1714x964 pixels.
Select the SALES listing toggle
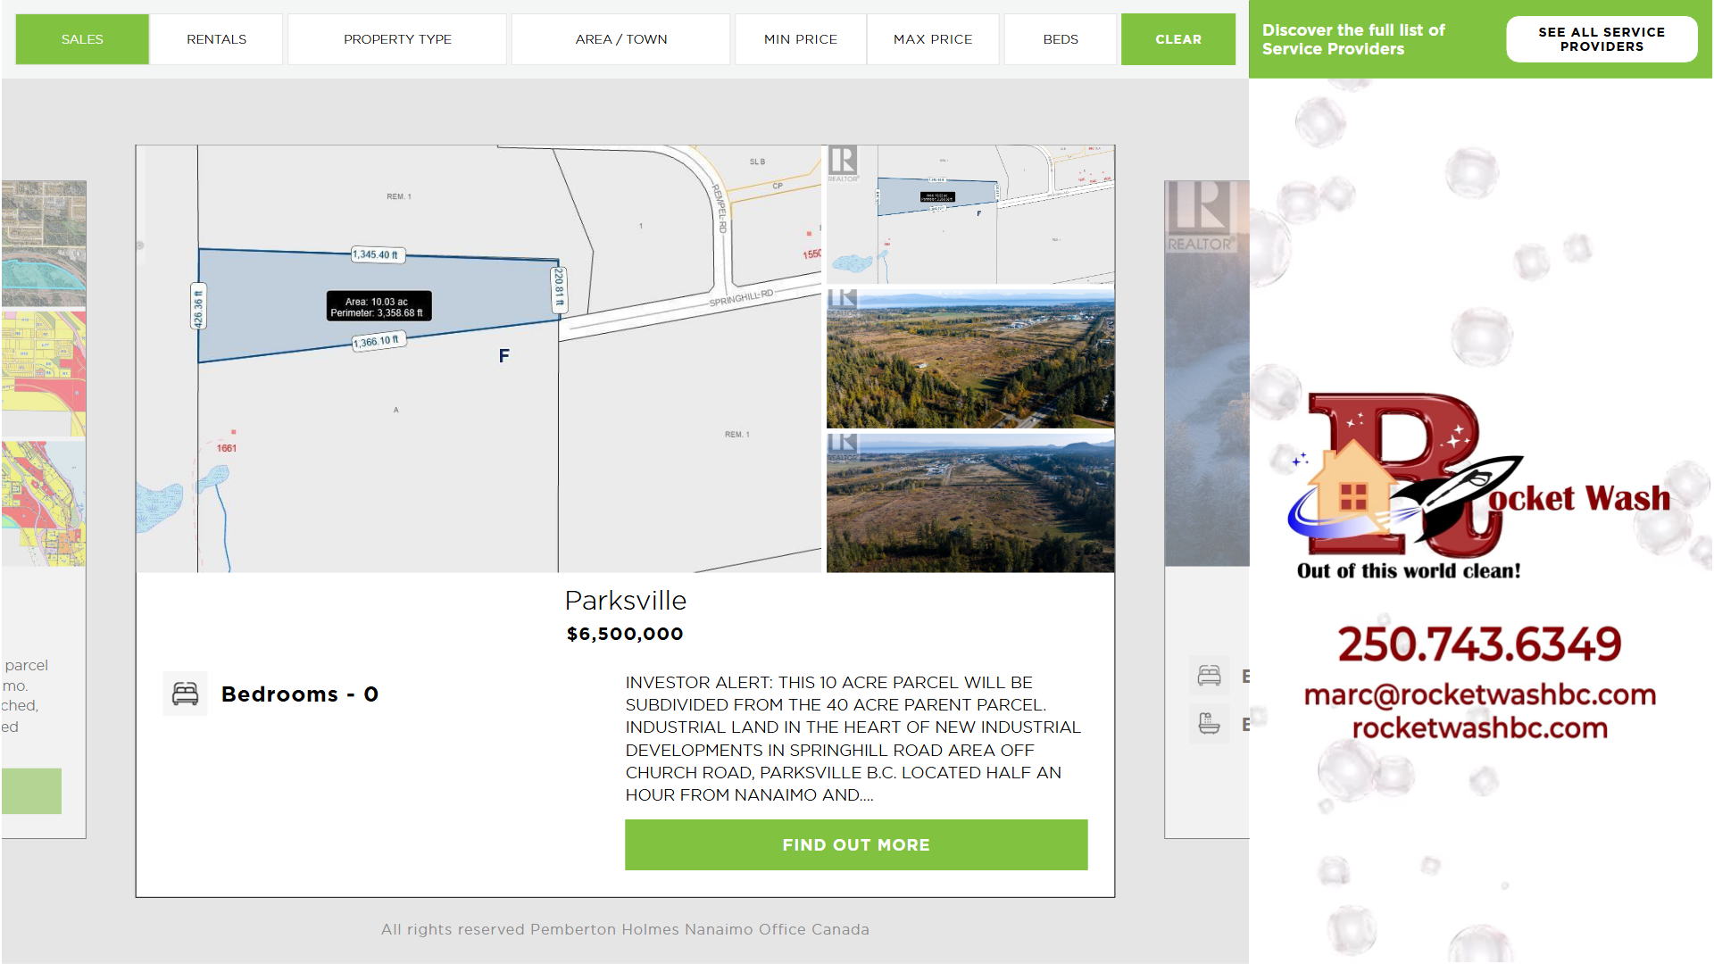[82, 39]
